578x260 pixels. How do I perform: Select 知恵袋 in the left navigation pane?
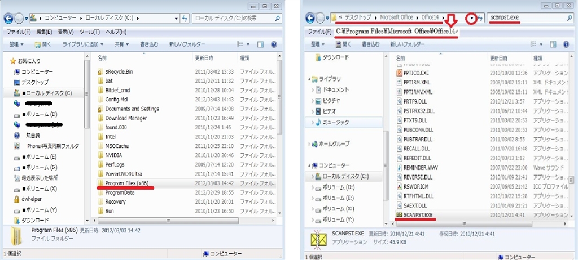32,135
